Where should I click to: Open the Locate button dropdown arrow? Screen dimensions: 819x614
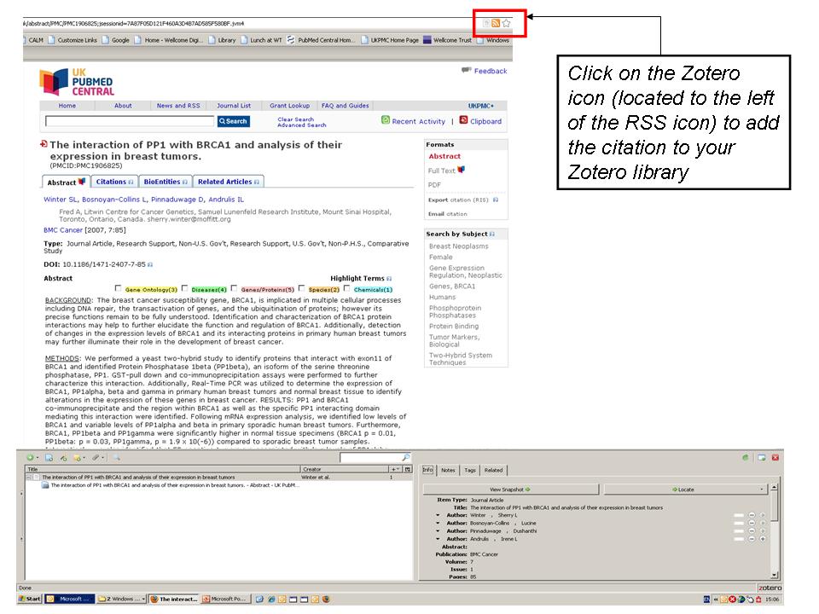click(x=762, y=489)
